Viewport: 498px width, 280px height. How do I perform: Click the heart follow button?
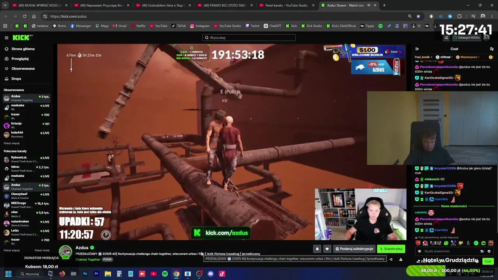coord(327,249)
